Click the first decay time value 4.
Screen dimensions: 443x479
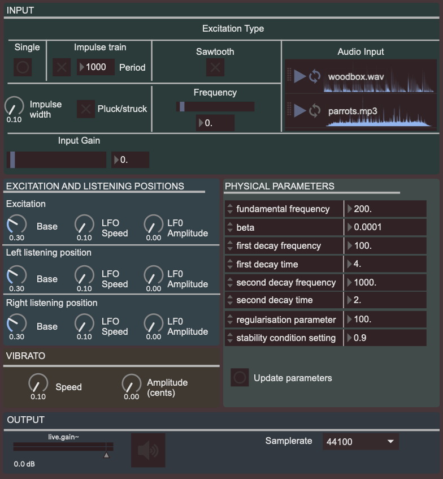point(385,264)
